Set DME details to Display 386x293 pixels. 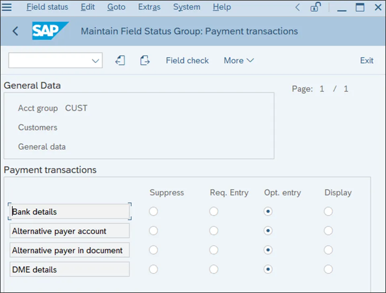[329, 269]
